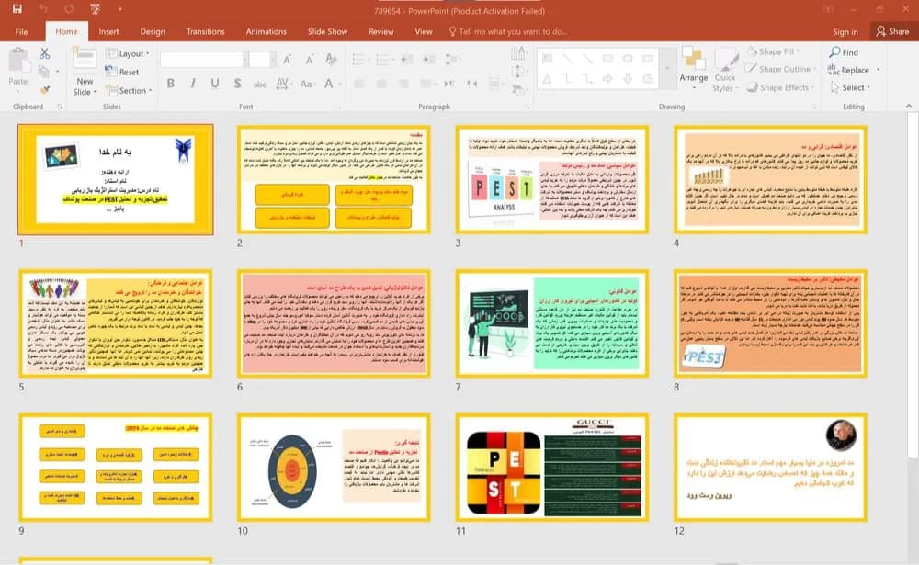Open the font name combo box
The width and height of the screenshot is (919, 565).
click(x=202, y=59)
